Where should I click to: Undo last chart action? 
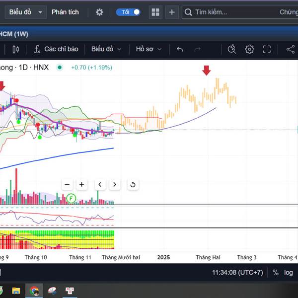(x=180, y=49)
